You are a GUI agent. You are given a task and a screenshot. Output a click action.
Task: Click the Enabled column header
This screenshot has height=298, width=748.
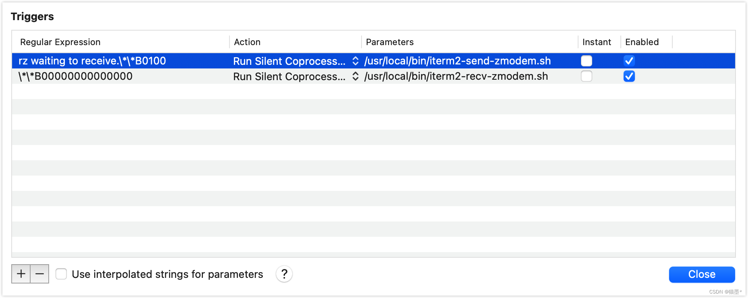pos(642,42)
